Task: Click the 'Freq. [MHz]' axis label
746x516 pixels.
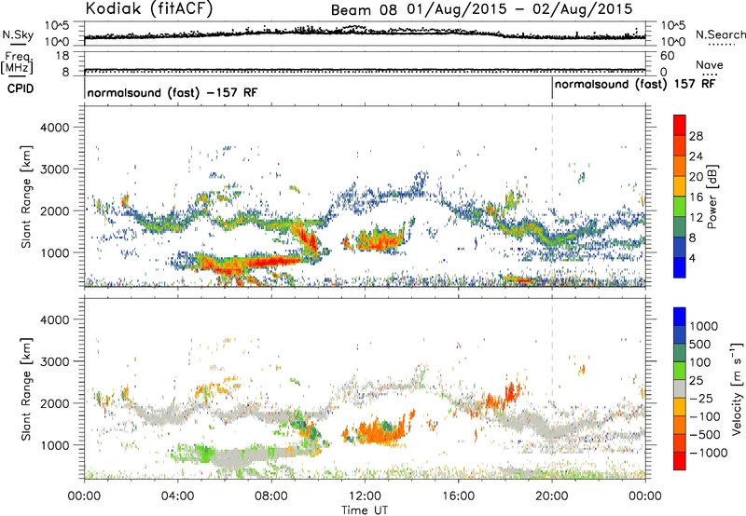Action: (x=17, y=62)
